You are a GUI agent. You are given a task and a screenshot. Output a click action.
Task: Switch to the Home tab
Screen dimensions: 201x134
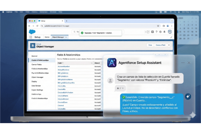click(x=47, y=37)
